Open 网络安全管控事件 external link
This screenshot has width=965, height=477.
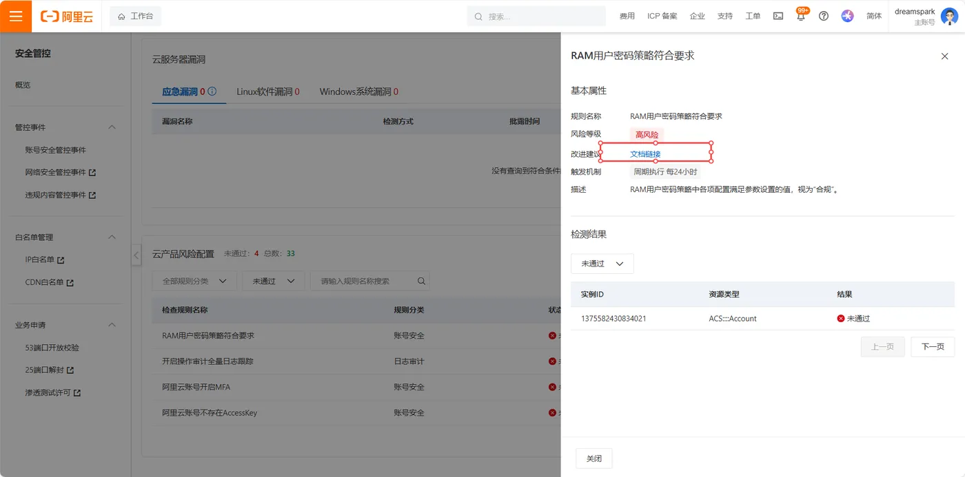(x=61, y=173)
